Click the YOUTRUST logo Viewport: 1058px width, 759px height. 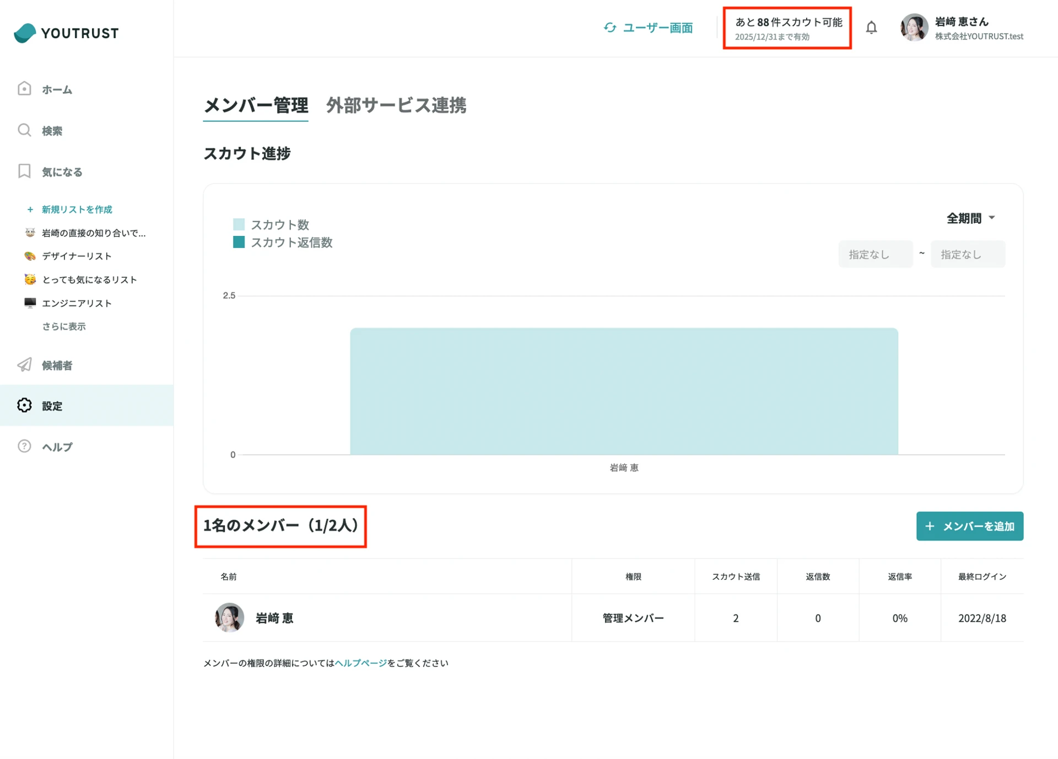[x=66, y=33]
